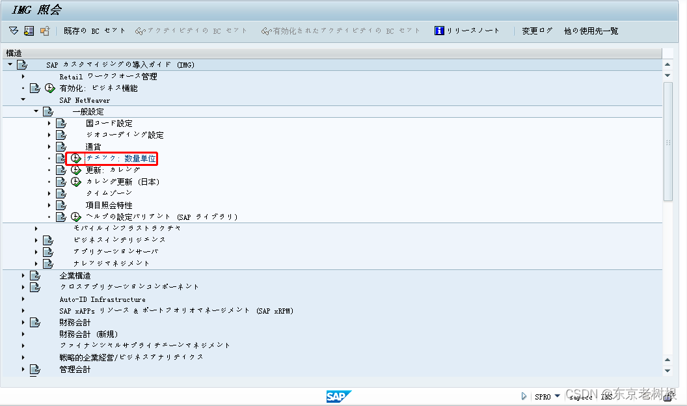Expand the 財務会計 (新規) node
The image size is (687, 406).
(x=23, y=334)
